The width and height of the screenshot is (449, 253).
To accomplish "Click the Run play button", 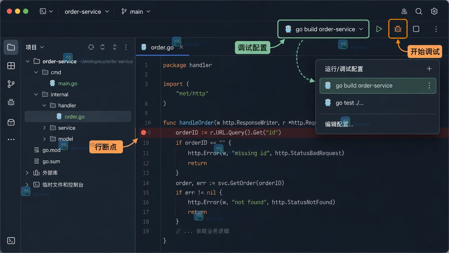I will click(379, 29).
